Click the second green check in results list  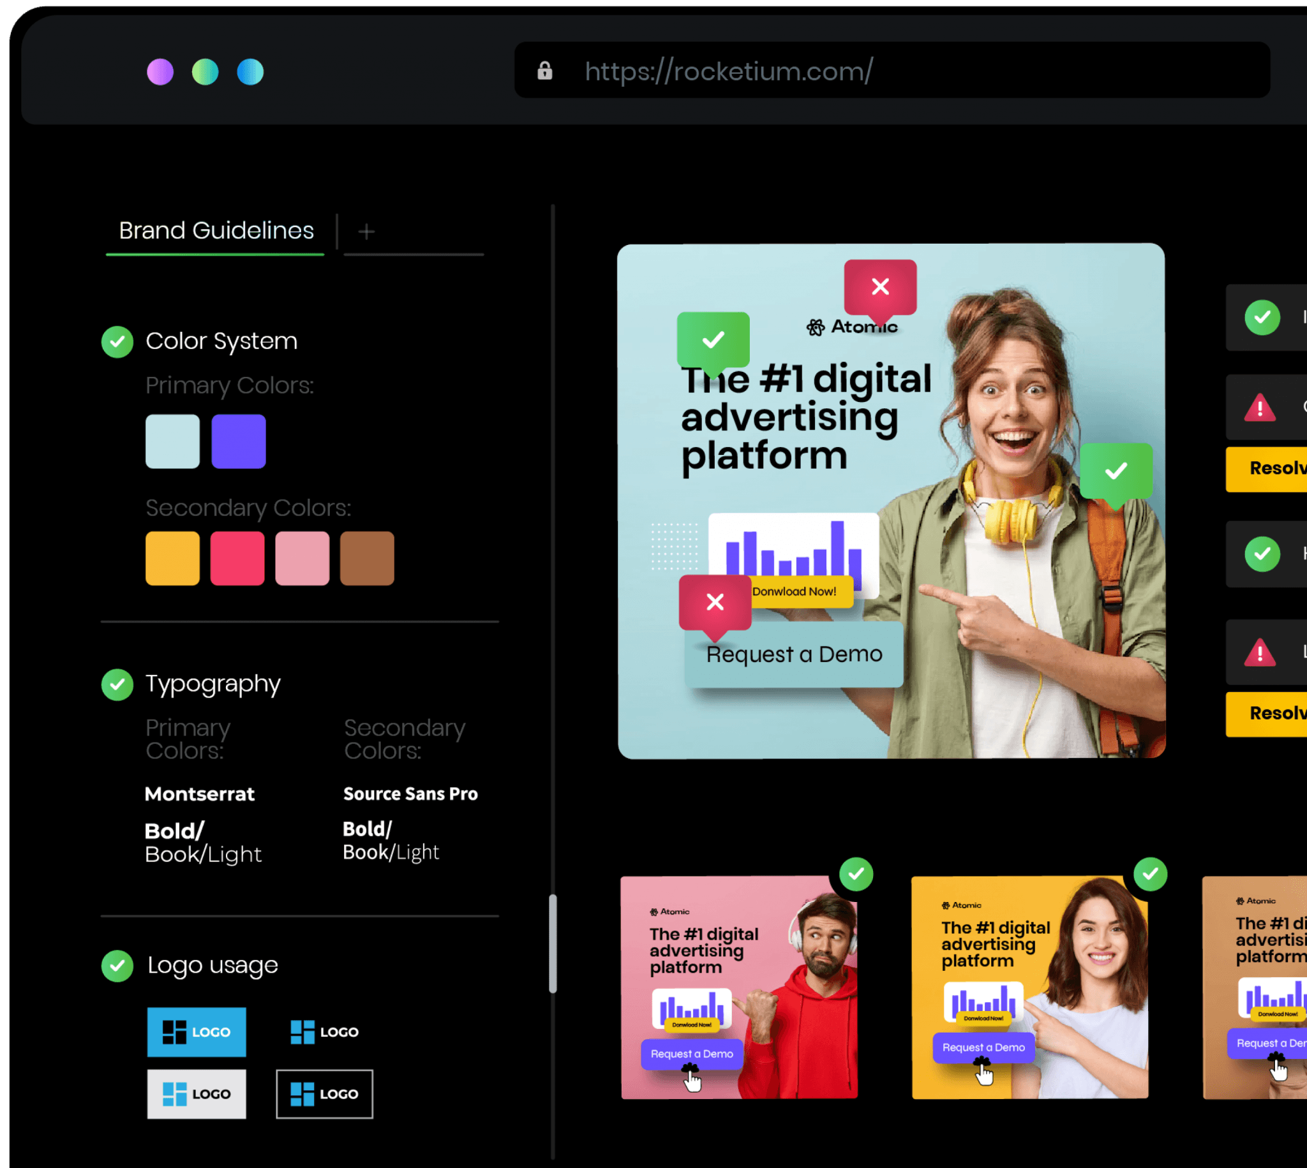pos(1262,554)
